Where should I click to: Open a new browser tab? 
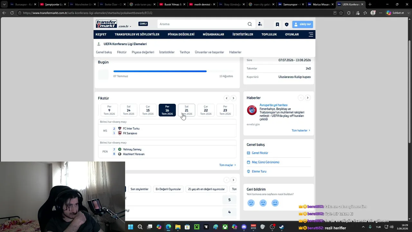click(x=370, y=5)
